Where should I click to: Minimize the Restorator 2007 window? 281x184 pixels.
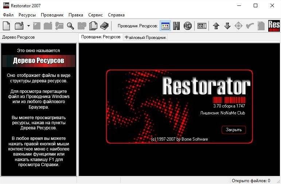pos(239,5)
